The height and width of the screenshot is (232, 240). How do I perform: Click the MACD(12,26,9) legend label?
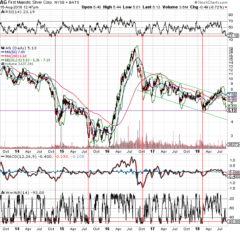pyautogui.click(x=21, y=157)
